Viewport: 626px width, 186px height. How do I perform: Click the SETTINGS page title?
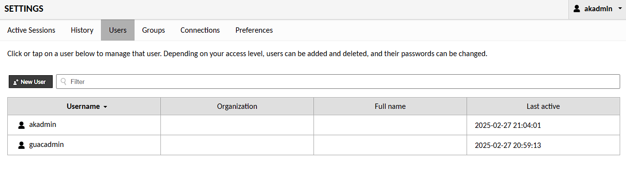[24, 9]
